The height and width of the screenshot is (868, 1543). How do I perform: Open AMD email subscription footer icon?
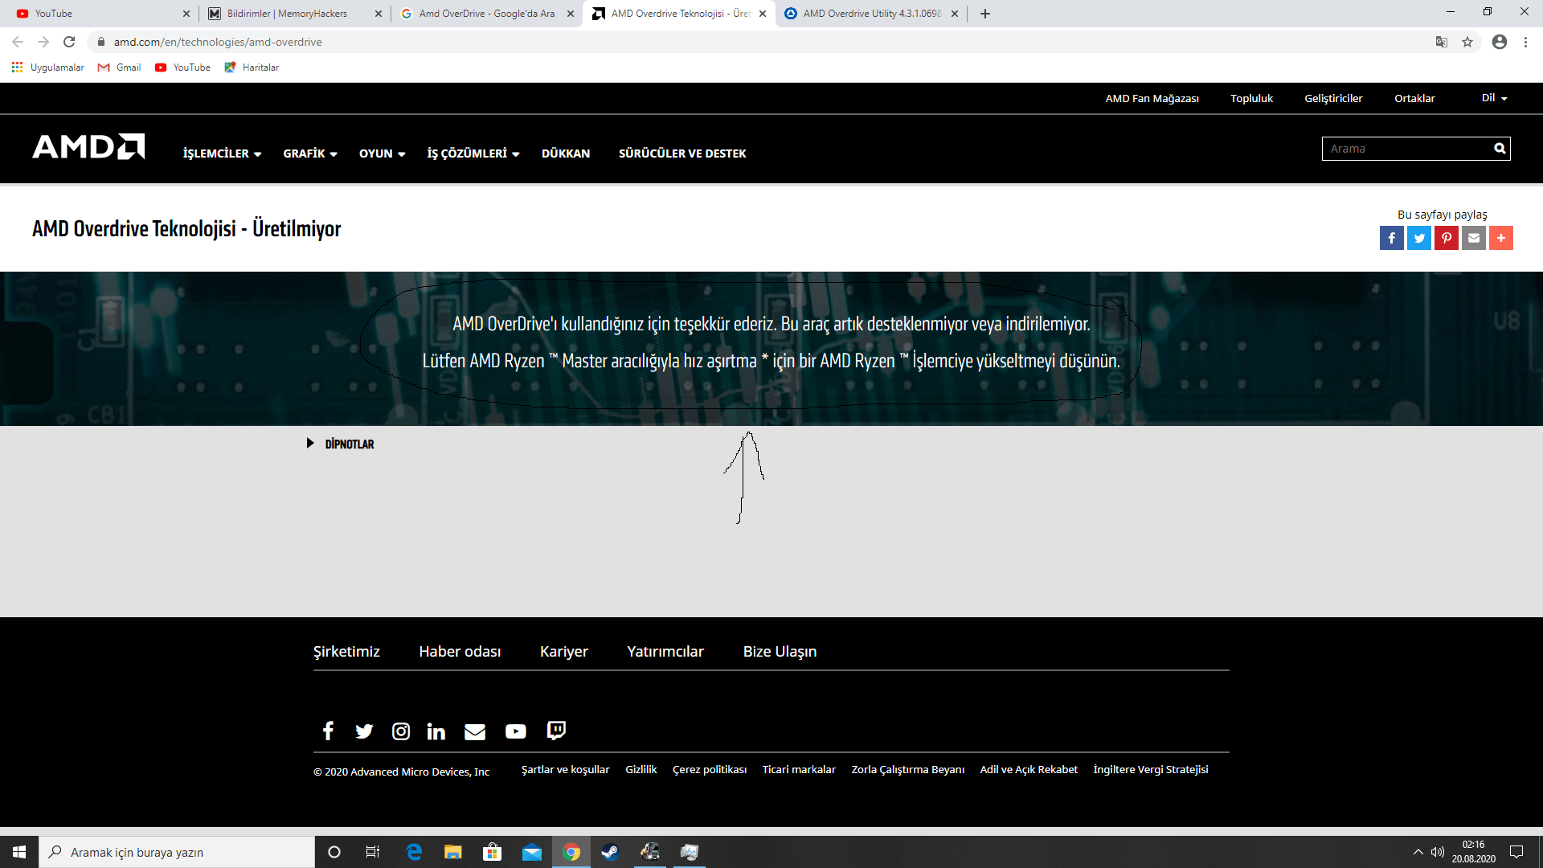tap(475, 731)
